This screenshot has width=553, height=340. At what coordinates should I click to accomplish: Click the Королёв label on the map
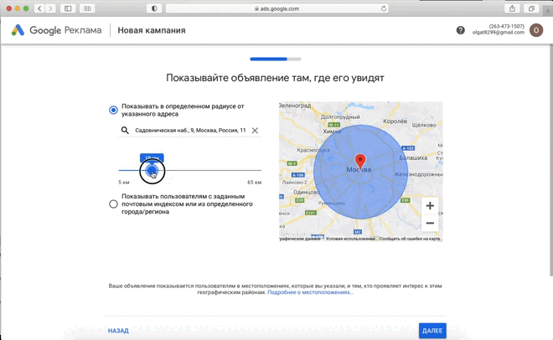(395, 121)
